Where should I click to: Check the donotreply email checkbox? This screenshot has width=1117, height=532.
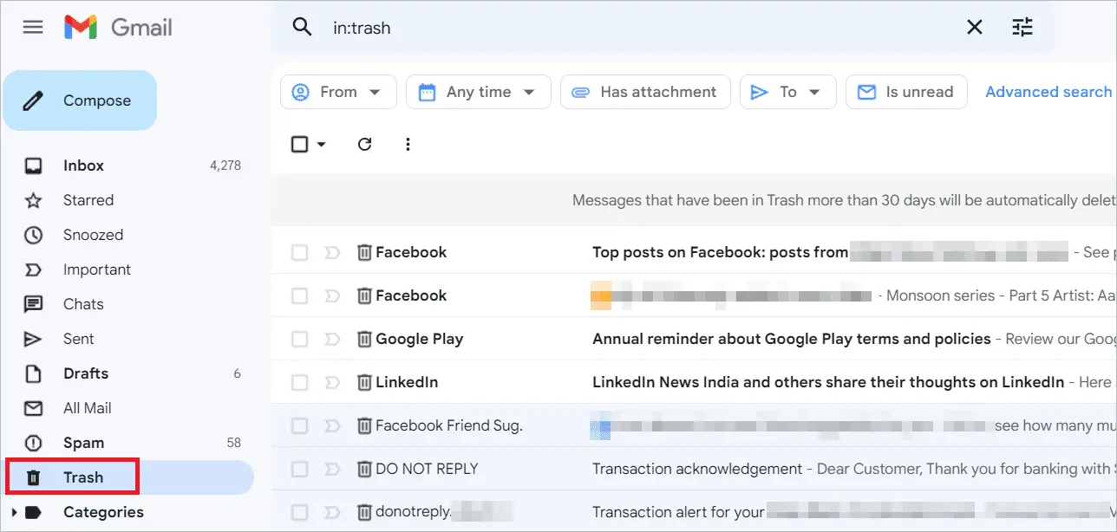pyautogui.click(x=299, y=512)
